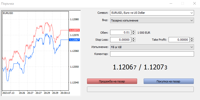The image size is (200, 100).
Task: Click the 1.12040 price axis label
Action: point(74,82)
